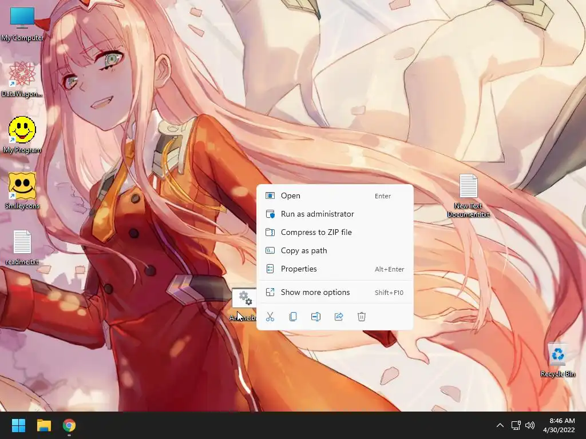586x439 pixels.
Task: Open the Windows Start menu
Action: tap(18, 425)
